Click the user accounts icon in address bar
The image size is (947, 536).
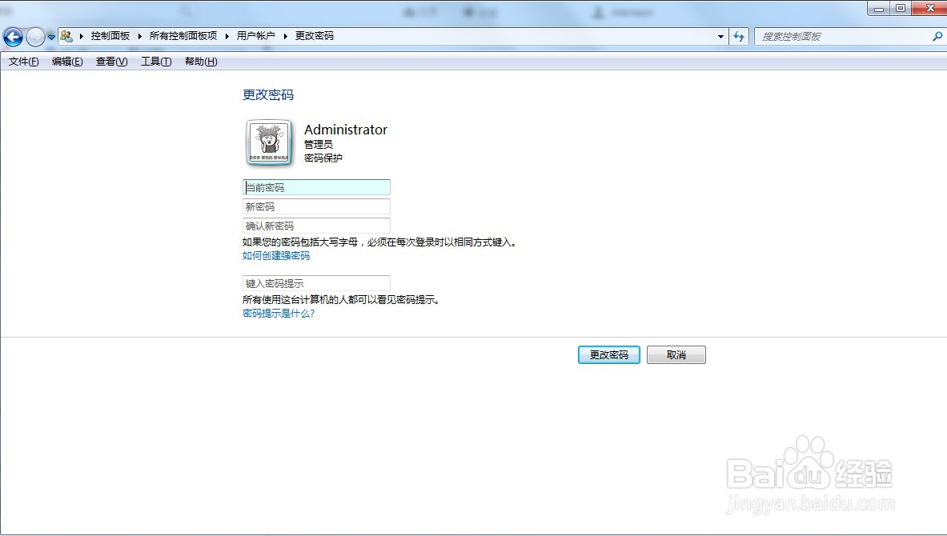pyautogui.click(x=66, y=36)
